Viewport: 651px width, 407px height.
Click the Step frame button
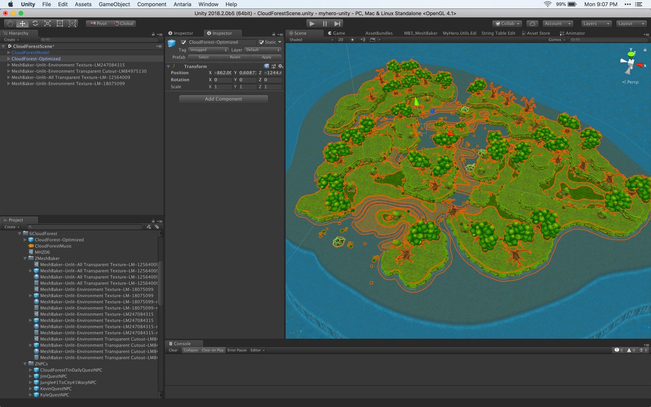pyautogui.click(x=337, y=23)
